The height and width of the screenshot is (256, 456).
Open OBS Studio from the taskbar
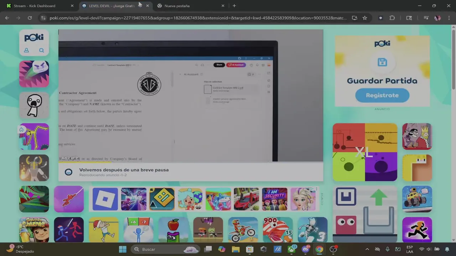(333, 249)
